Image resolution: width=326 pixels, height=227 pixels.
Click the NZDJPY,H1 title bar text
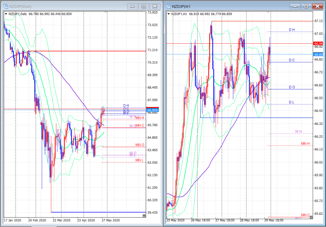[181, 6]
